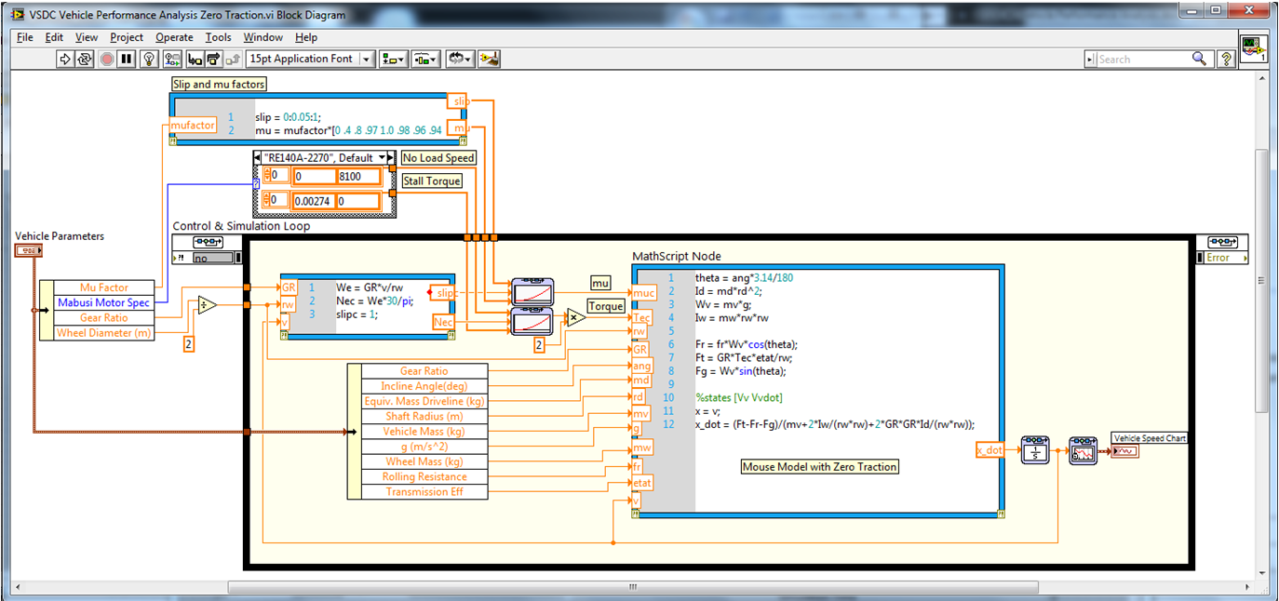
Task: Toggle Highlight Execution light bulb
Action: [150, 59]
